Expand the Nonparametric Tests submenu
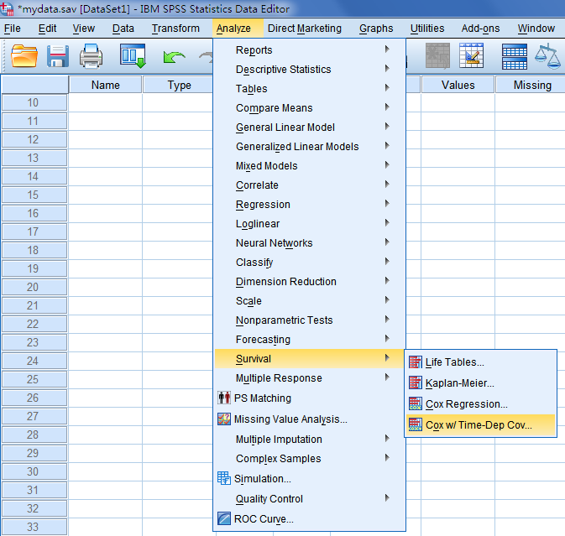Screen dimensions: 565x536 (x=284, y=320)
